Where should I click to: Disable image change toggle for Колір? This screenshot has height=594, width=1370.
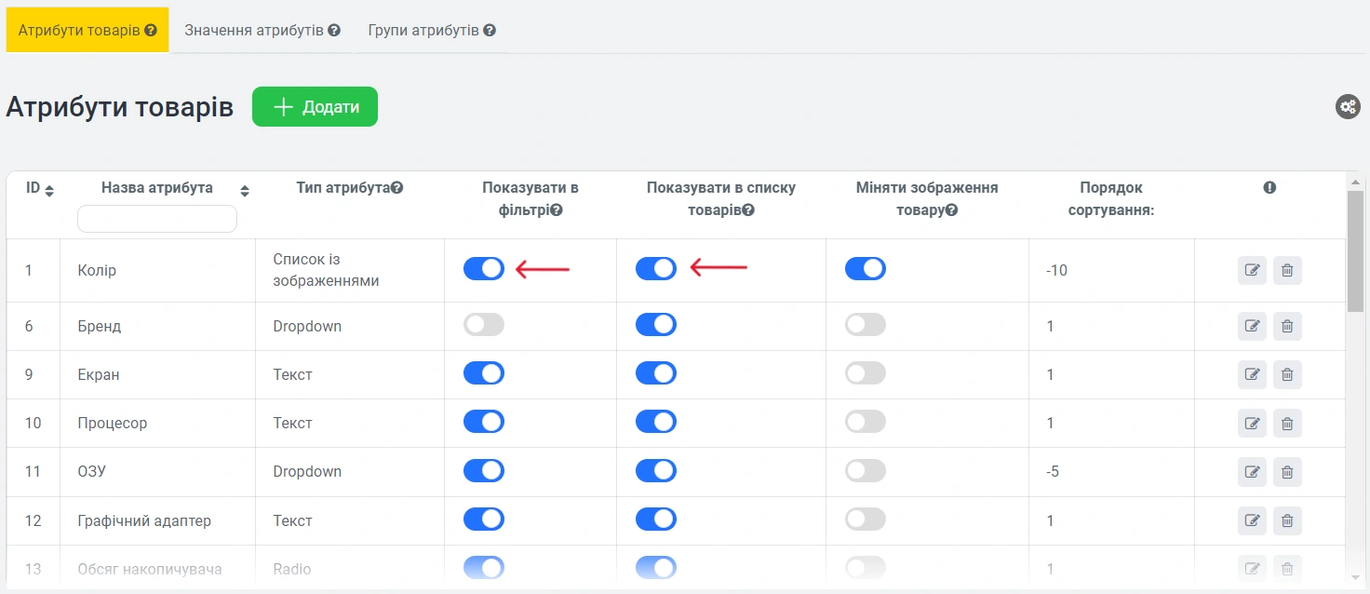click(866, 269)
